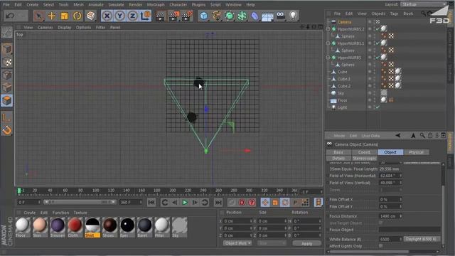Image resolution: width=455 pixels, height=256 pixels.
Task: Open the File menu
Action: click(6, 5)
